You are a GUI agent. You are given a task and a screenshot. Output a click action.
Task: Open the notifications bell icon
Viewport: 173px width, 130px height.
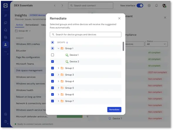tap(156, 5)
